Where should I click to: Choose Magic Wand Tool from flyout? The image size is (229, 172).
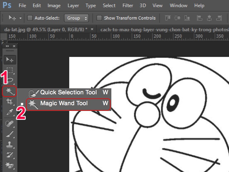(x=68, y=104)
